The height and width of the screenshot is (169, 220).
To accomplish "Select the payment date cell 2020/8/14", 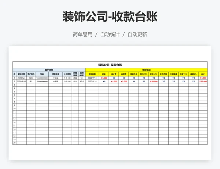I will coord(92,82).
